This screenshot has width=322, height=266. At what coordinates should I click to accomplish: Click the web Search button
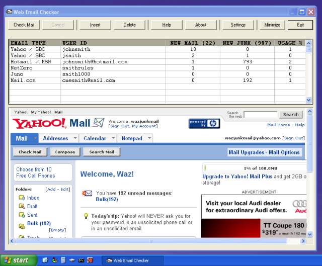coord(291,115)
